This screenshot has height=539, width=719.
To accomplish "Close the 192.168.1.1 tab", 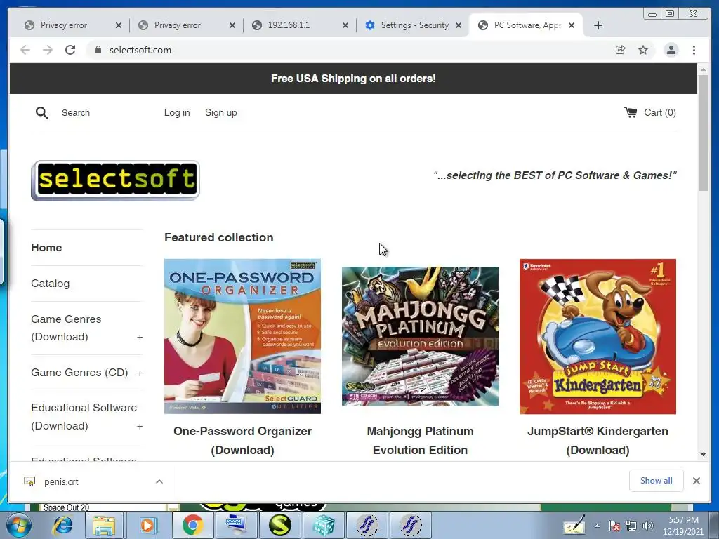I will [345, 25].
